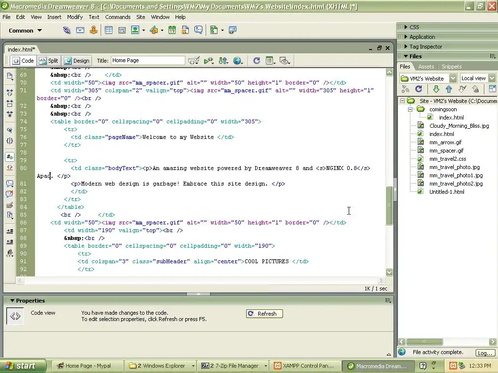Select the index.html* document tab
The width and height of the screenshot is (498, 373).
(x=21, y=50)
